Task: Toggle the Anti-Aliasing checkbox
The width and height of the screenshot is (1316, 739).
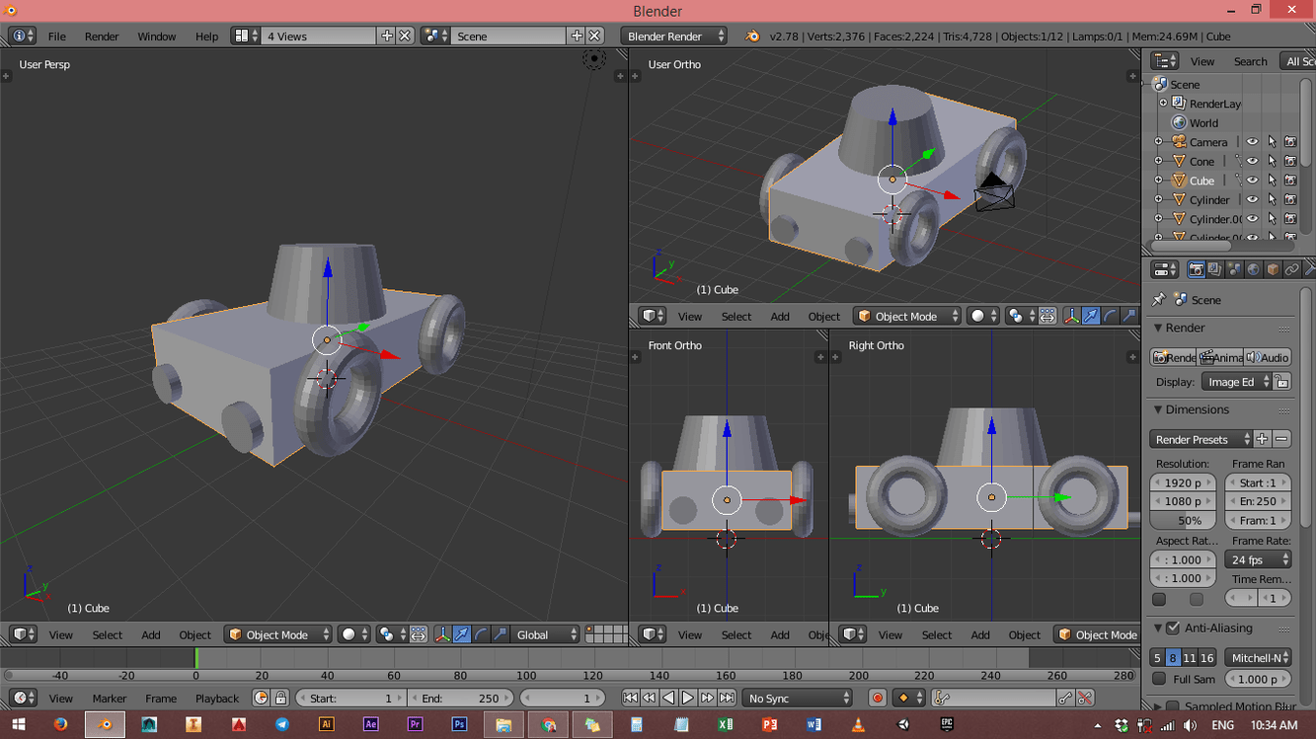Action: pos(1173,628)
